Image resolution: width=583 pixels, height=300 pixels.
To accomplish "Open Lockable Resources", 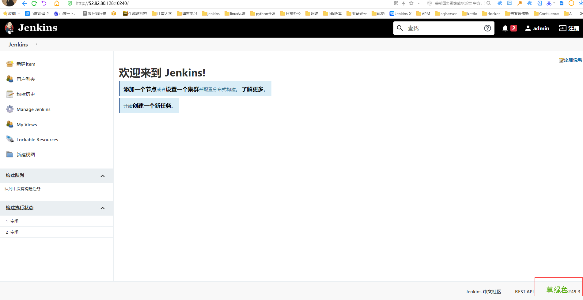I will pyautogui.click(x=37, y=139).
